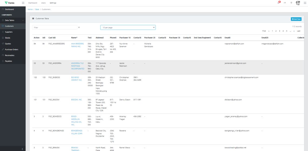This screenshot has width=308, height=151.
Task: Go to page 3 in pagination
Action: click(x=279, y=31)
